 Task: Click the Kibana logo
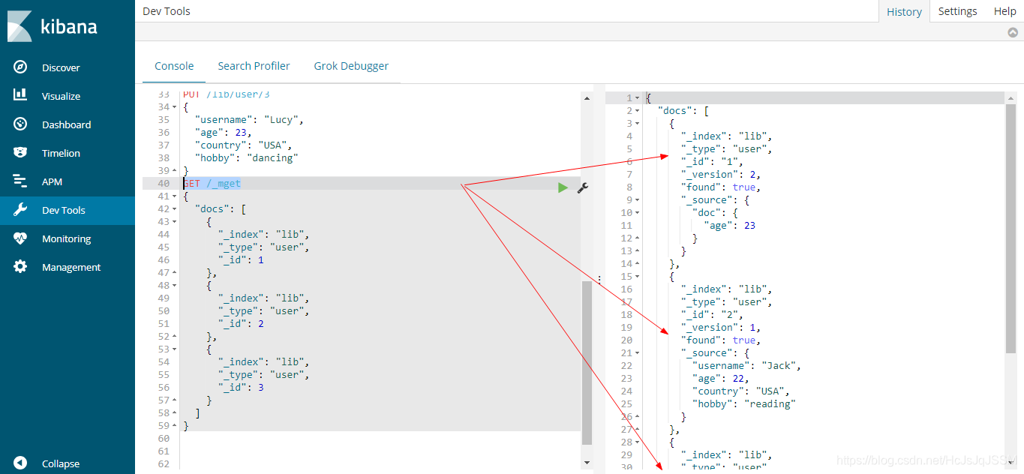point(52,26)
